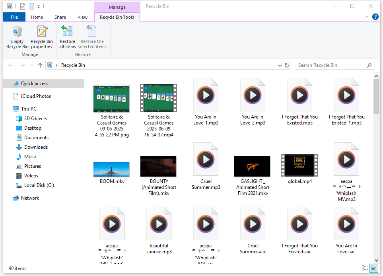The width and height of the screenshot is (383, 276).
Task: Click the refresh icon beside the address bar
Action: [286, 65]
